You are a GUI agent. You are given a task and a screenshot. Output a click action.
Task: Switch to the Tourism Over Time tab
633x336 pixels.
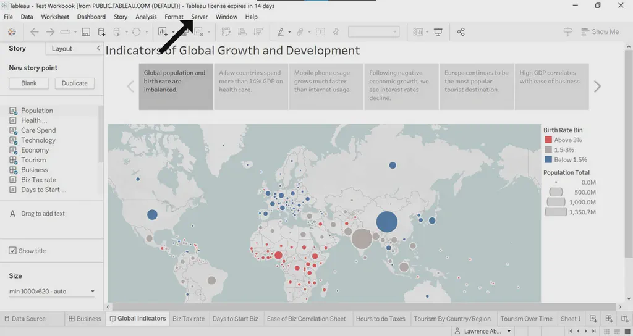click(x=526, y=319)
